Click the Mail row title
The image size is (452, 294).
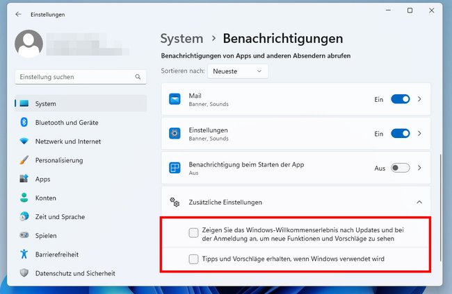195,96
